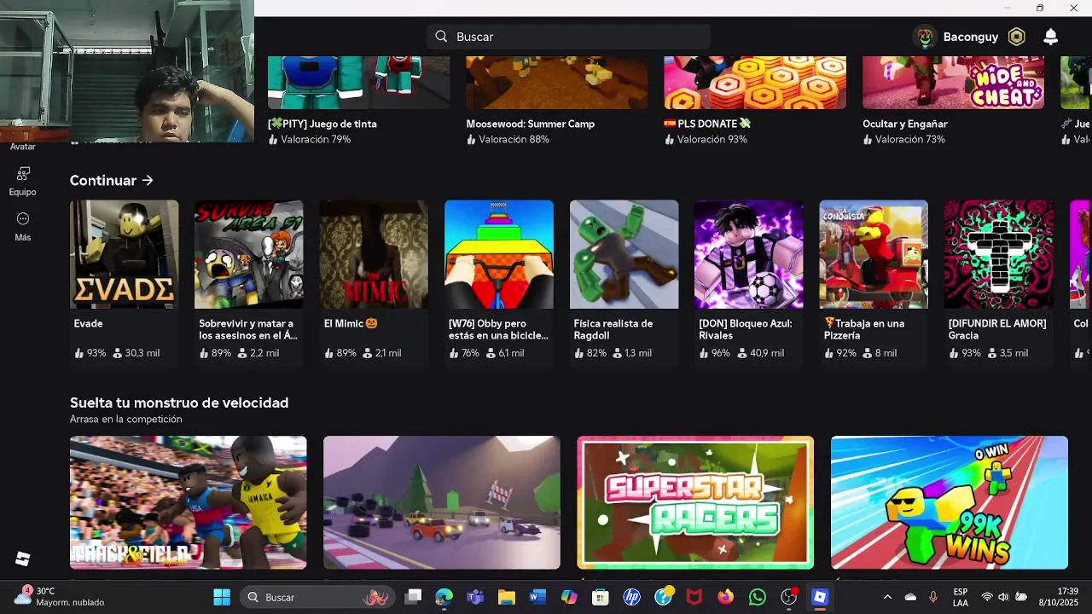Open the Robux hexagon icon
The image size is (1092, 614).
pos(1016,37)
